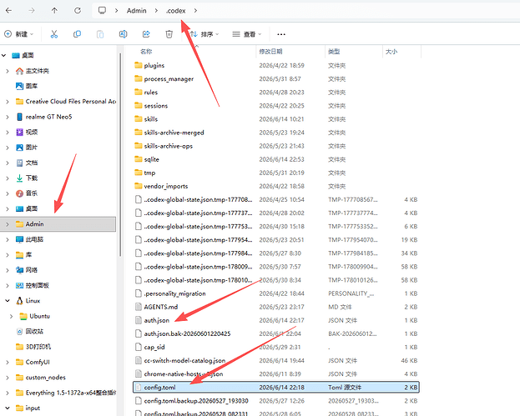
Task: Click the Paste clipboard icon
Action: click(100, 34)
